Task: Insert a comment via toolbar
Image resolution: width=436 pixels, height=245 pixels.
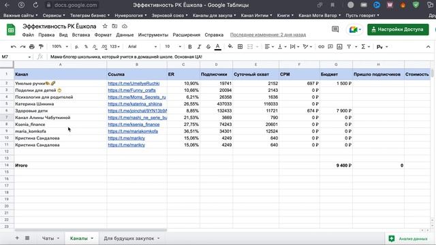Action: point(330,47)
